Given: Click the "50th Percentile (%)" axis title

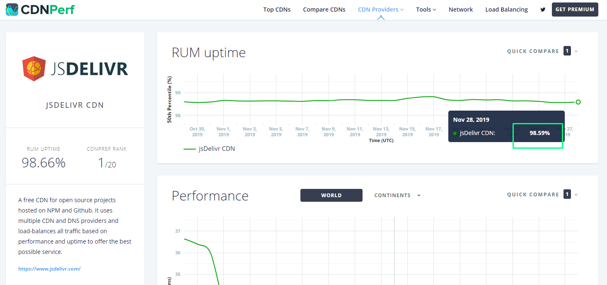Looking at the screenshot, I should (169, 100).
